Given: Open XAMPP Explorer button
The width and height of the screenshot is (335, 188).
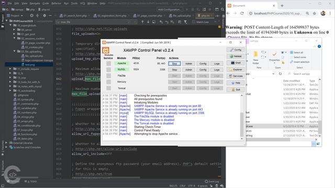Looking at the screenshot, I should 236,69.
